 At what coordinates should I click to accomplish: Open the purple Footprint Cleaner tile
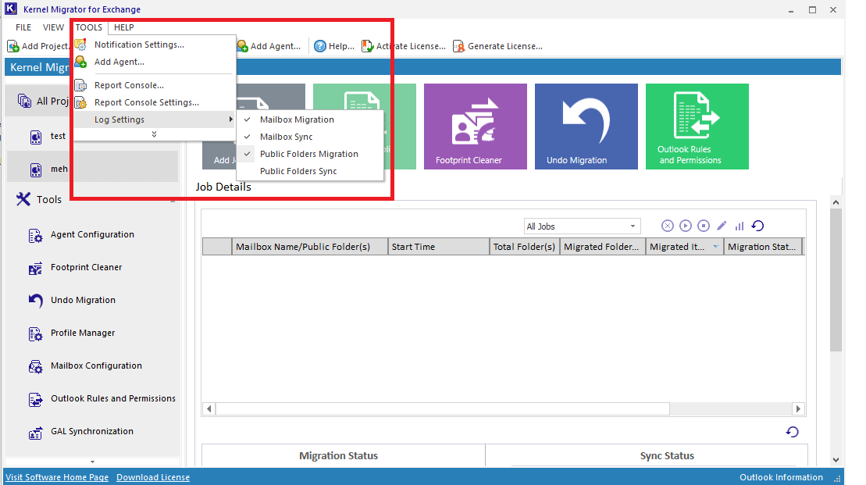(475, 127)
